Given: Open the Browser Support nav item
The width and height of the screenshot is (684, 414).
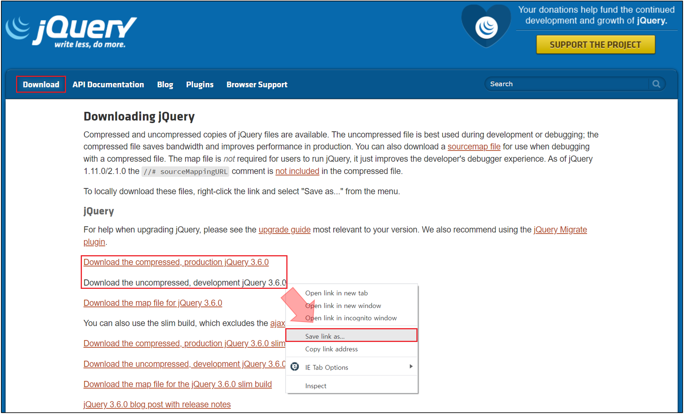Looking at the screenshot, I should (257, 85).
